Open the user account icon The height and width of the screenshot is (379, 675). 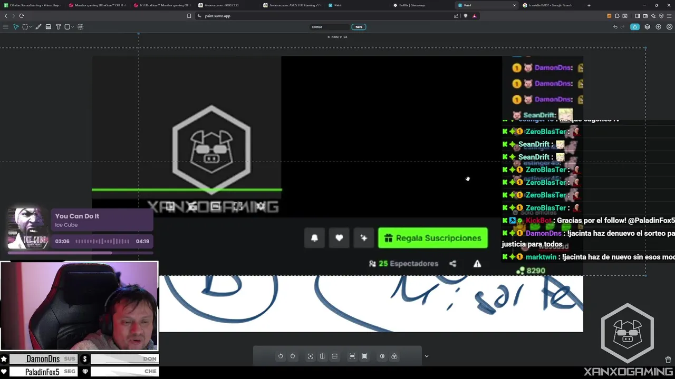click(x=669, y=27)
